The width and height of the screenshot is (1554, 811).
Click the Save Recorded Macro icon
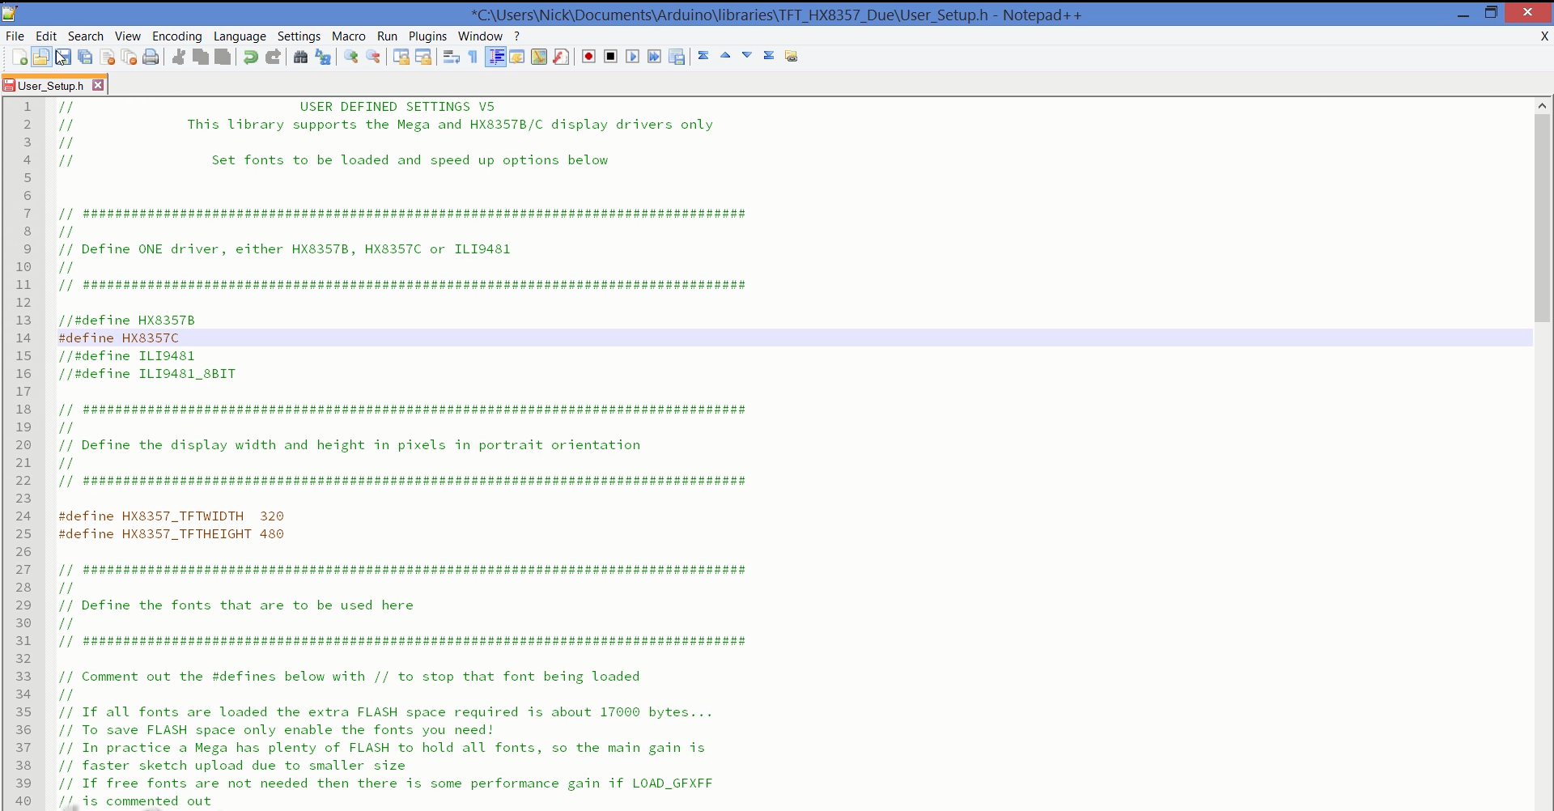coord(677,57)
